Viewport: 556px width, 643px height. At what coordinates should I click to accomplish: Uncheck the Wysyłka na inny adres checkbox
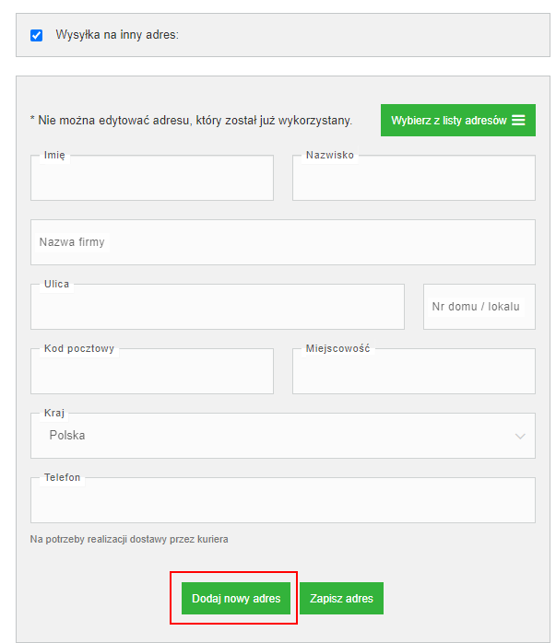pyautogui.click(x=36, y=35)
